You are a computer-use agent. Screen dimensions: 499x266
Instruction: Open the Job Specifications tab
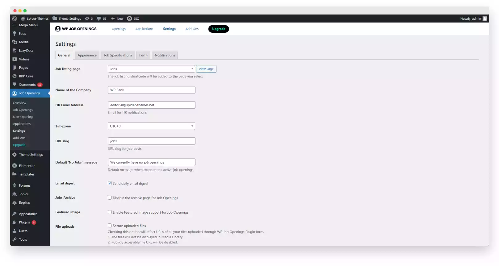[x=118, y=55]
